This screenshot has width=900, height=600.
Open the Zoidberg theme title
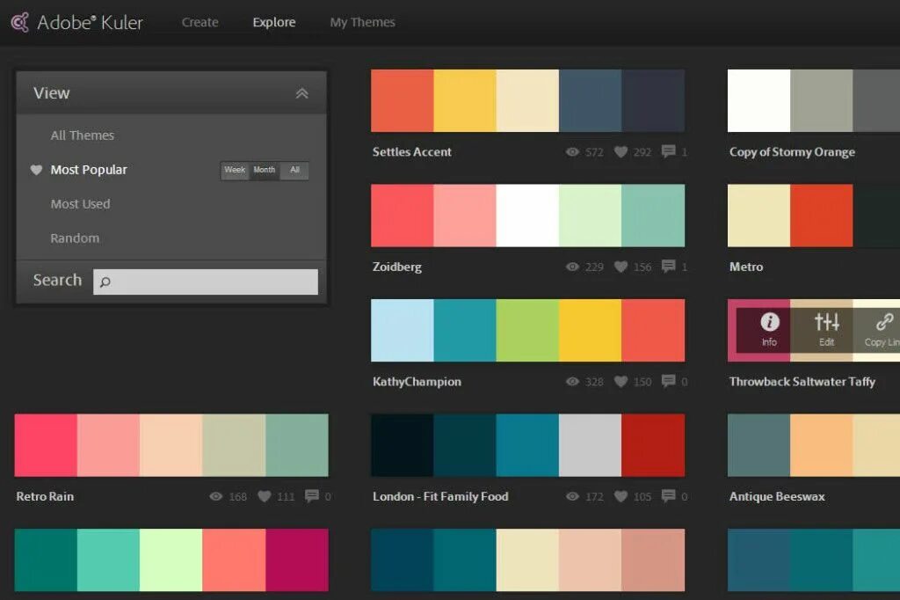(396, 267)
